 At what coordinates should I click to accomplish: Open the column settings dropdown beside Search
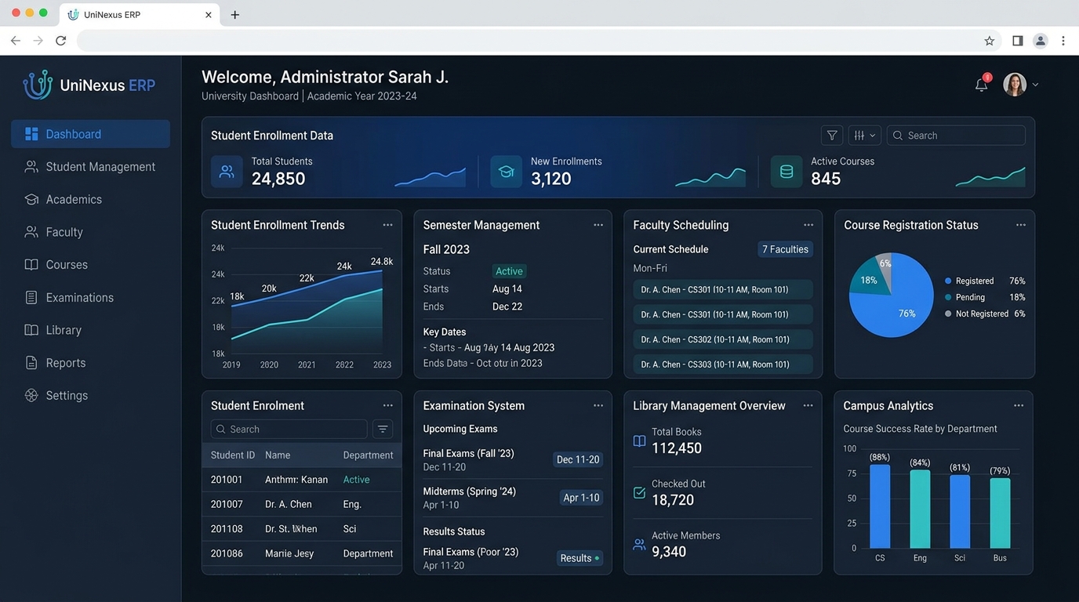tap(864, 136)
